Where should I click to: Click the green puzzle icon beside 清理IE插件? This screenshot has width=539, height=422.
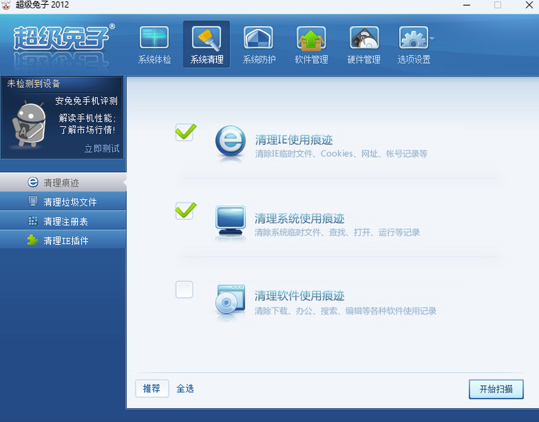(32, 240)
